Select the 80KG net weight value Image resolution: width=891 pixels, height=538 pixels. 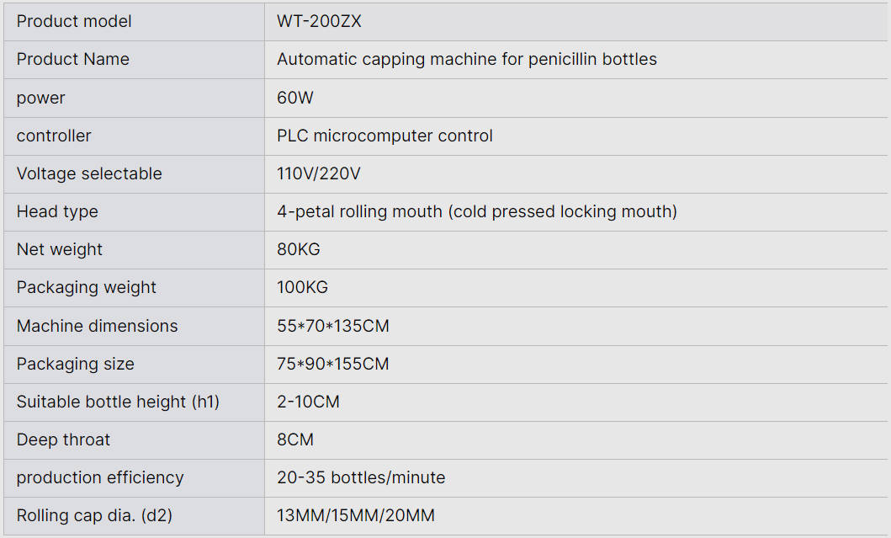point(298,249)
